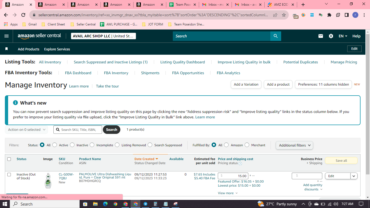Select the Inactive status filter
This screenshot has height=208, width=370.
pos(72,145)
